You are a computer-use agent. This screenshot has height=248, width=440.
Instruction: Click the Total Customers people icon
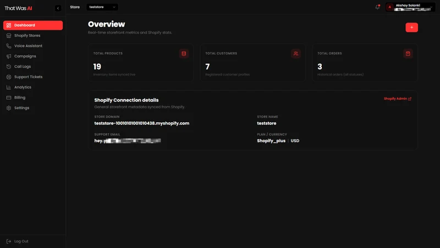[296, 53]
